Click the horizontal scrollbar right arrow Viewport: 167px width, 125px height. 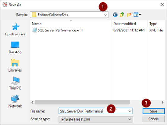coord(162,102)
